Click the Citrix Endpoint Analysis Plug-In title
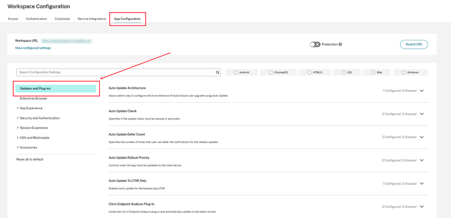 tap(132, 204)
